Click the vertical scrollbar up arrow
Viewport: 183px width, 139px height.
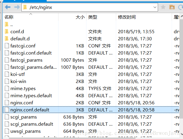point(182,17)
